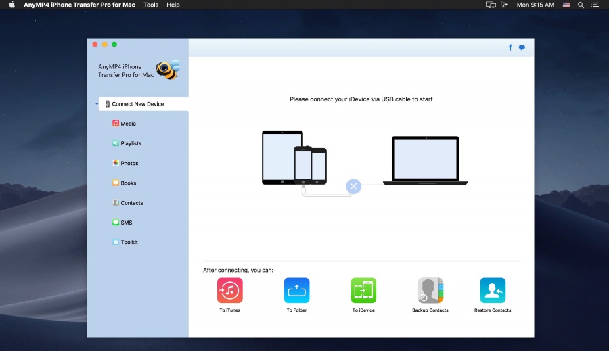Open the Playlists sidebar section

pos(127,143)
